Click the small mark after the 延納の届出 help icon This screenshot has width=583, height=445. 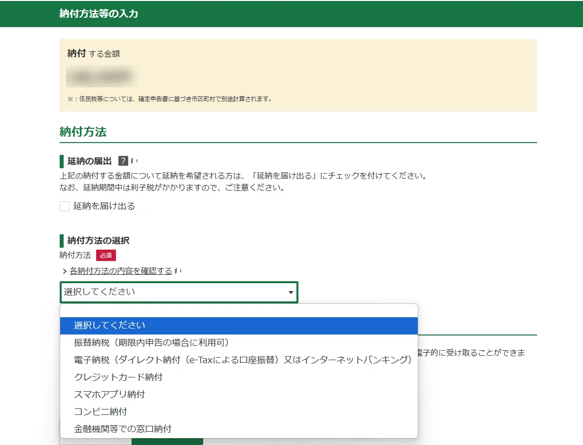[x=134, y=161]
